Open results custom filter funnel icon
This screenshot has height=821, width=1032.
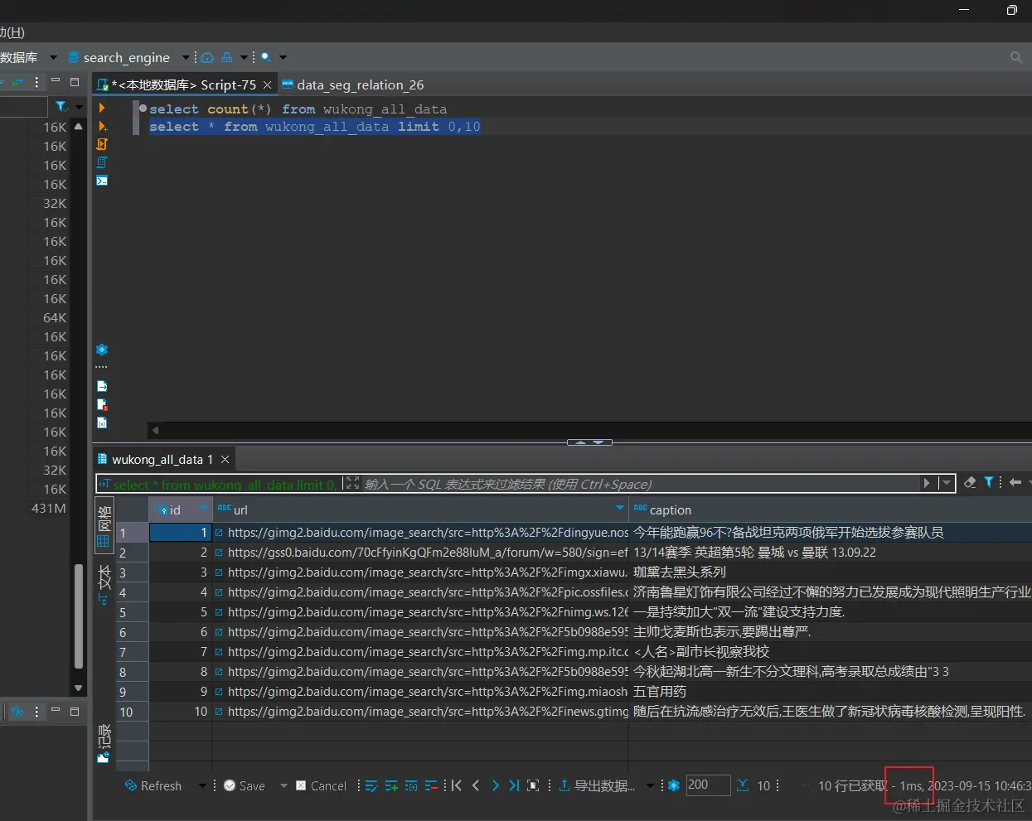point(988,482)
